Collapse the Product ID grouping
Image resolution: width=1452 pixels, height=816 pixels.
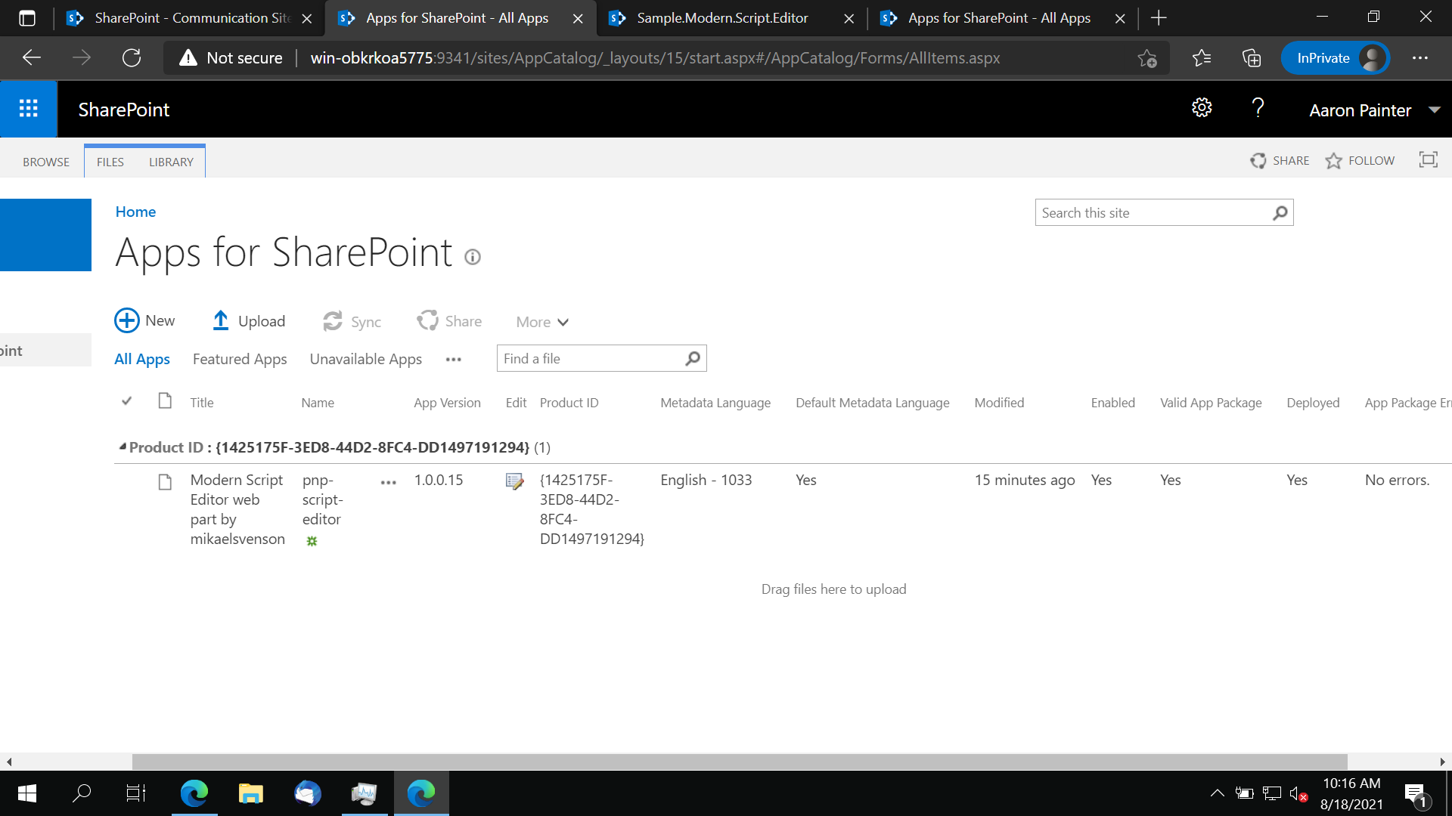(122, 447)
